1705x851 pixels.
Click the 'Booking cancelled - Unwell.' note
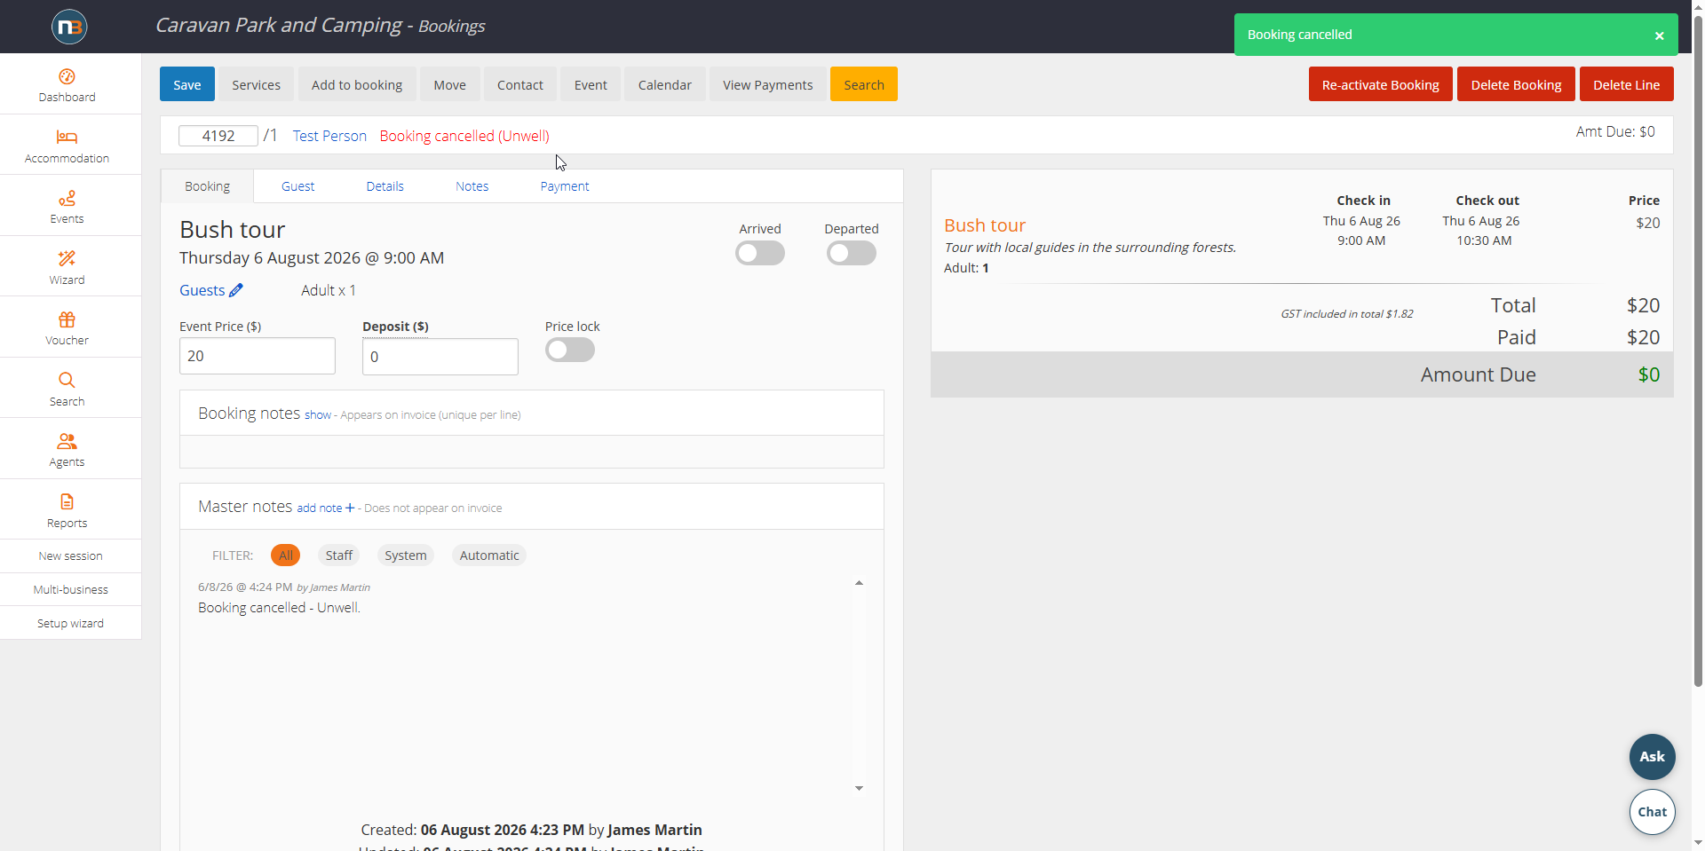click(x=279, y=608)
